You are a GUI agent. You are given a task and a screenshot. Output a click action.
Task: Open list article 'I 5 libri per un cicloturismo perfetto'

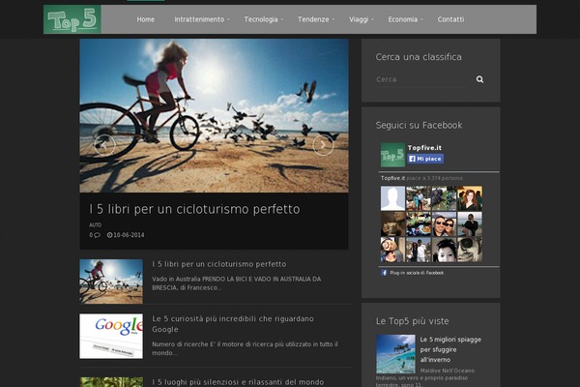(219, 264)
